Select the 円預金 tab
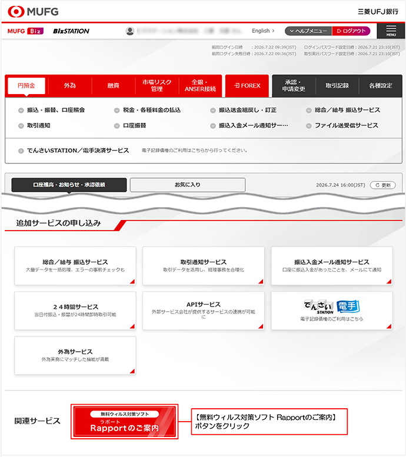This screenshot has height=457, width=406. pos(26,86)
